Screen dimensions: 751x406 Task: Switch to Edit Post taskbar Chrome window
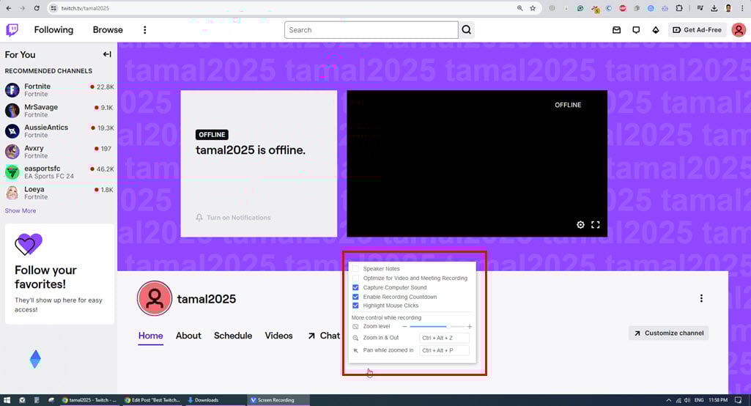pos(152,399)
